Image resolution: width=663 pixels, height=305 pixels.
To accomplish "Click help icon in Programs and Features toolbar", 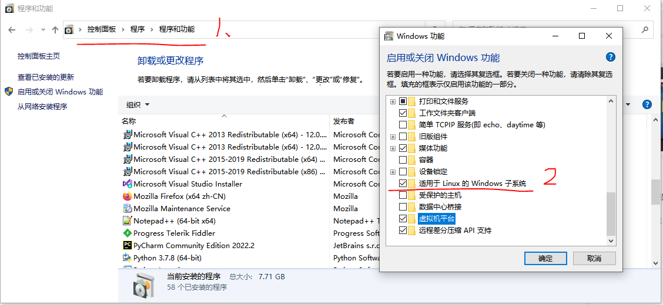I will [646, 104].
